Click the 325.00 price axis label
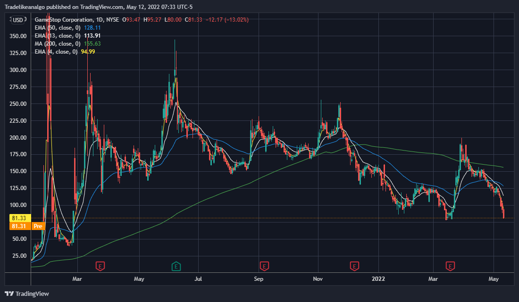519x302 pixels. (18, 53)
